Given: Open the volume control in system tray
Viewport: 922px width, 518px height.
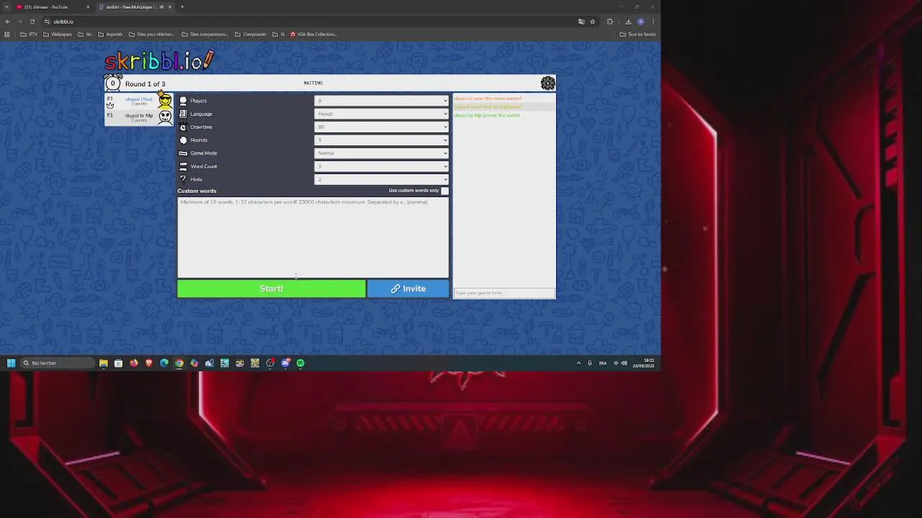Looking at the screenshot, I should (x=624, y=363).
